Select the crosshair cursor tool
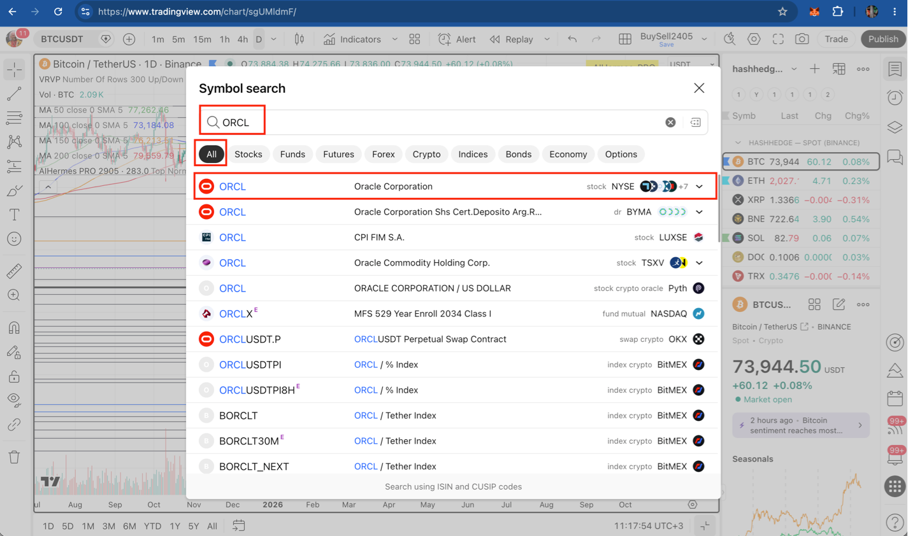Image resolution: width=908 pixels, height=536 pixels. pyautogui.click(x=14, y=69)
